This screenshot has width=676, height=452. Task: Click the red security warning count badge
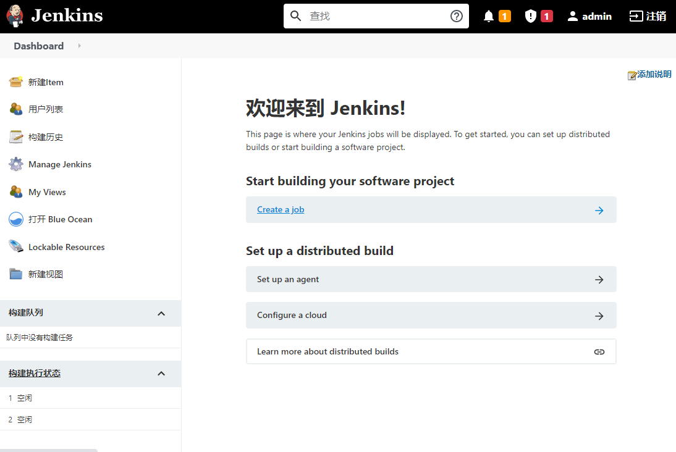tap(546, 17)
